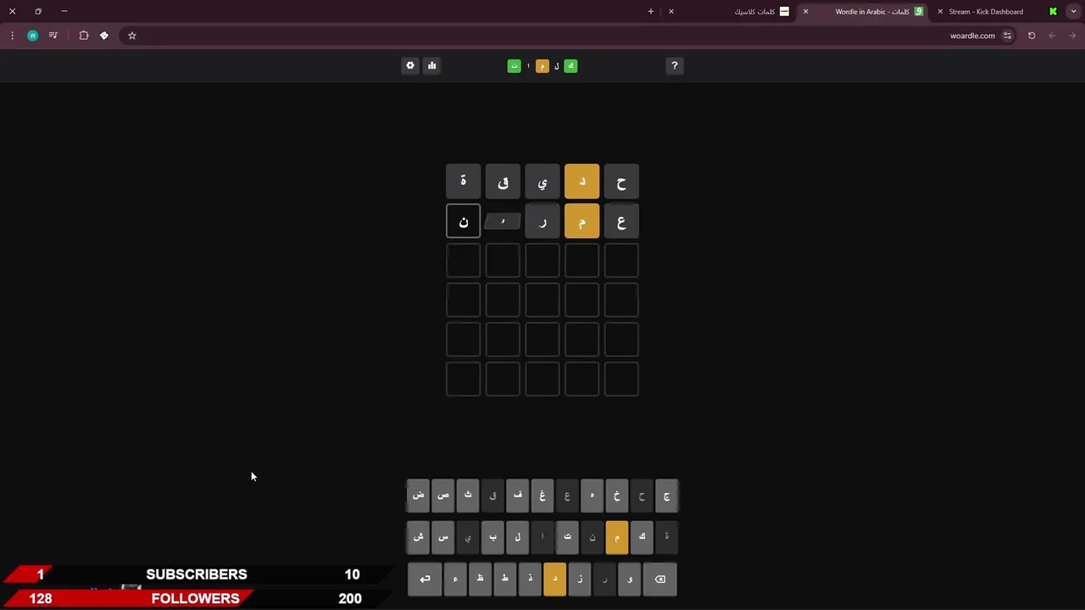The width and height of the screenshot is (1085, 610).
Task: Tap the س key on the keyboard
Action: (x=443, y=537)
